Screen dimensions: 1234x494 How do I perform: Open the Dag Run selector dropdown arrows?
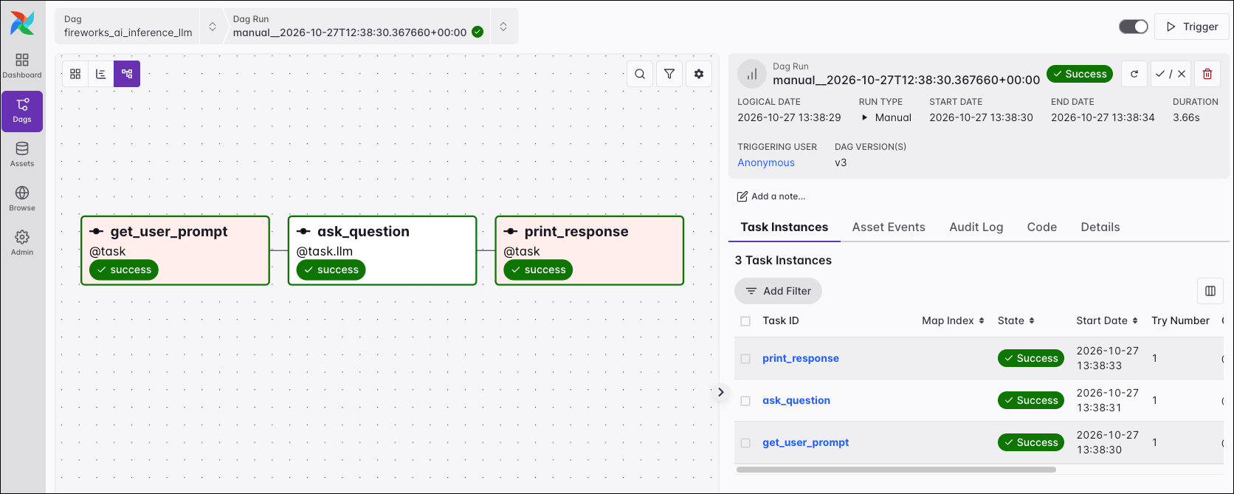pyautogui.click(x=503, y=27)
